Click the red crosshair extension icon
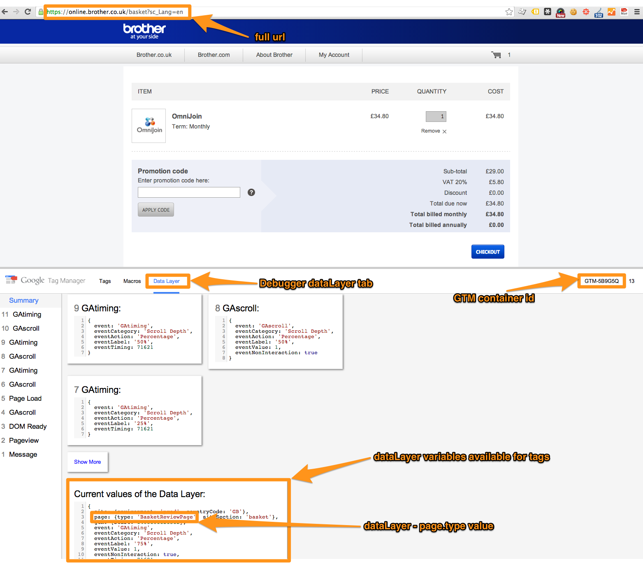This screenshot has height=570, width=643. [586, 12]
